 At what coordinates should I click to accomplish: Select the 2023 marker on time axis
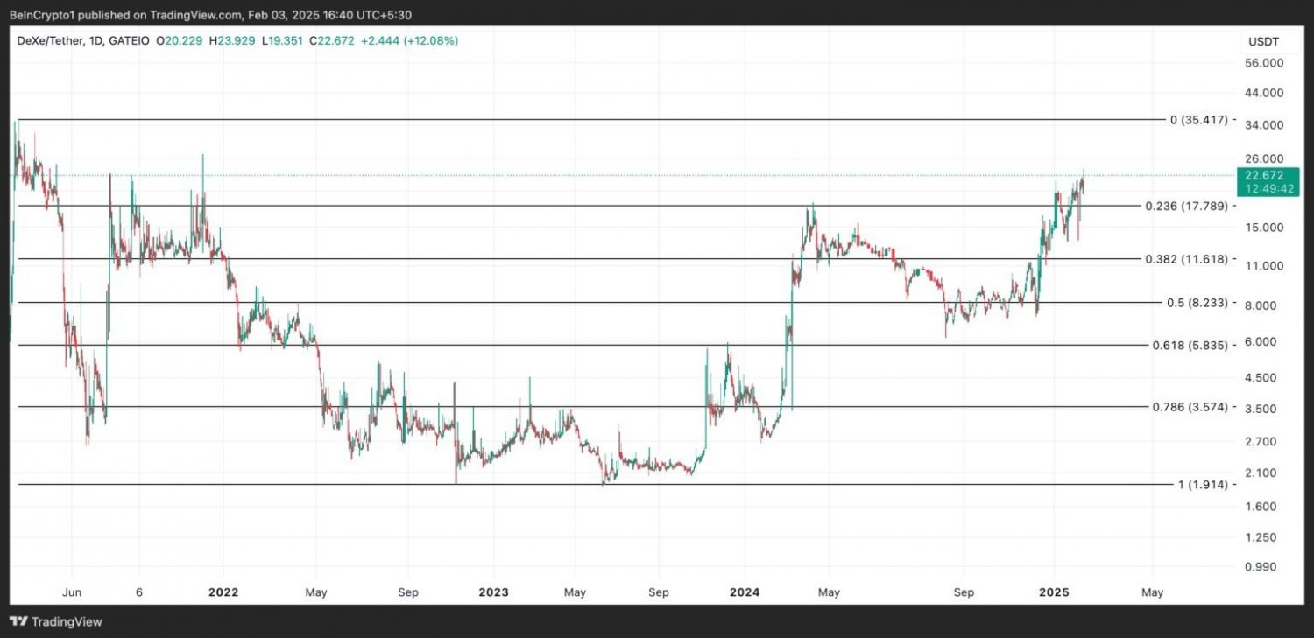pyautogui.click(x=493, y=592)
